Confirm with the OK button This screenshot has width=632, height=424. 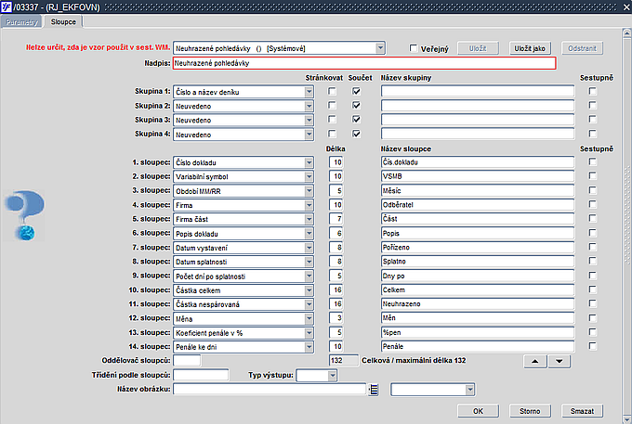point(478,411)
